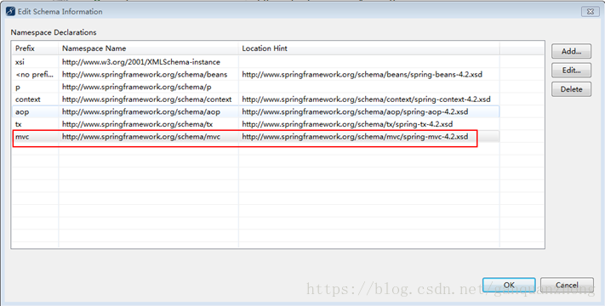Click the spring-mvc-4.2.xsd location hint
Viewport: 605px width, 306px height.
(355, 137)
